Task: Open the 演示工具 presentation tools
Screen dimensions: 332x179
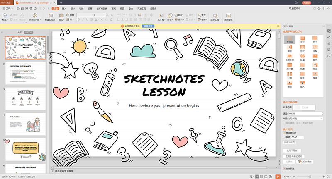Action: pyautogui.click(x=216, y=17)
